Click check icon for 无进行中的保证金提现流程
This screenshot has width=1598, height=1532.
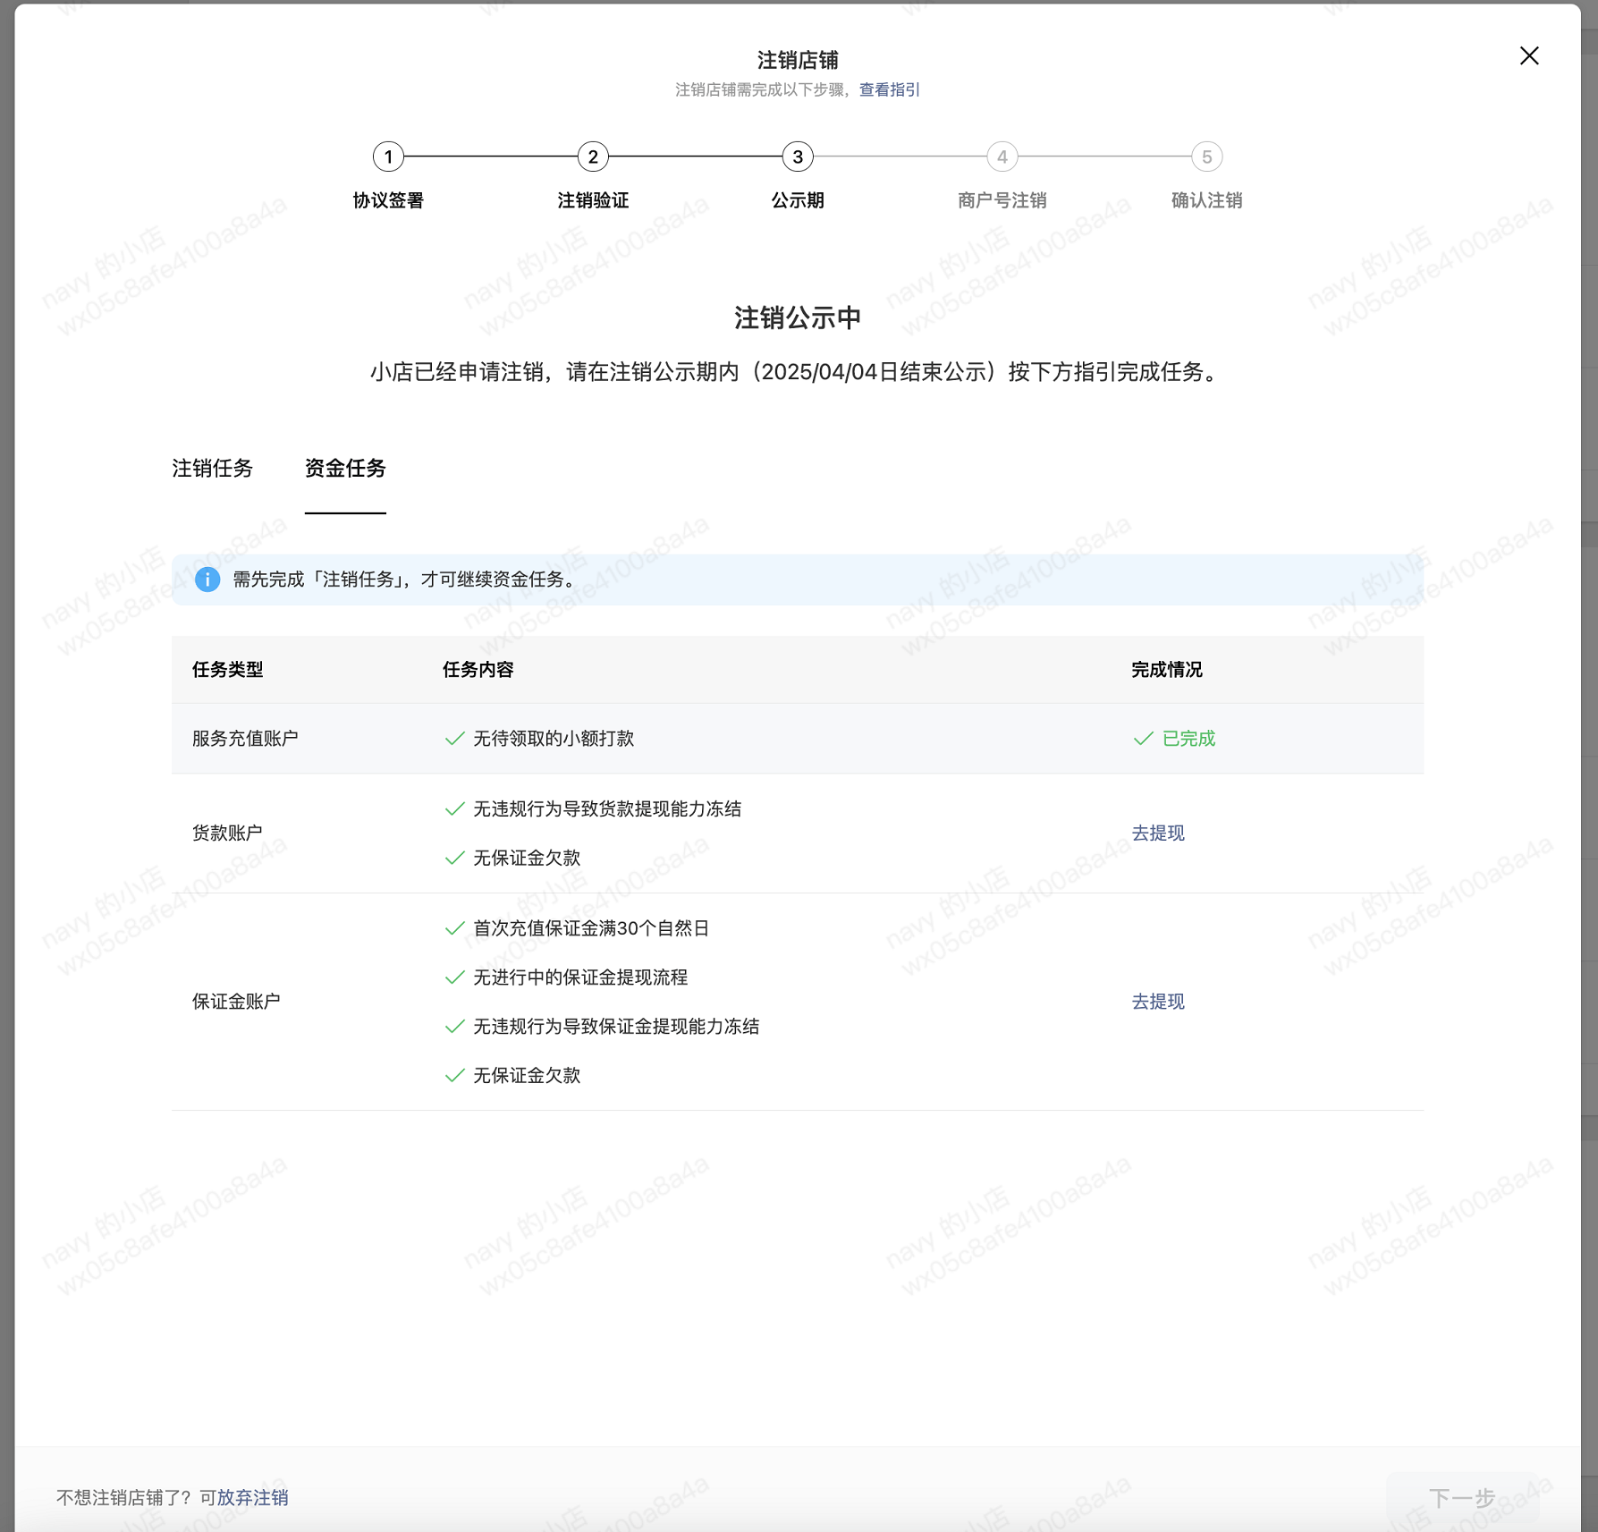(x=454, y=978)
